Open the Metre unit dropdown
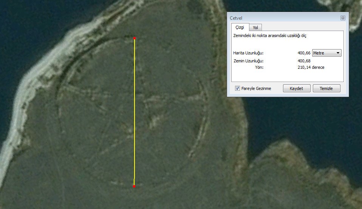This screenshot has width=362, height=209. coord(326,53)
